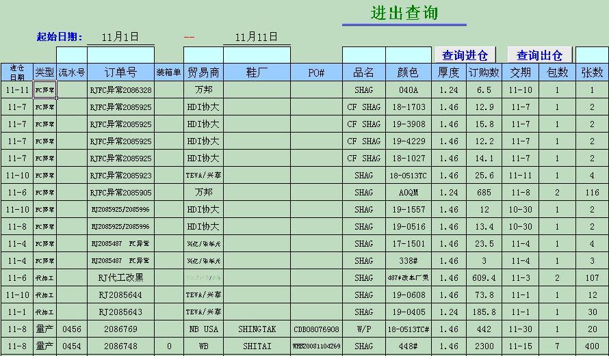Click the PO# cell CDB08076908
Image resolution: width=609 pixels, height=356 pixels.
coord(316,329)
